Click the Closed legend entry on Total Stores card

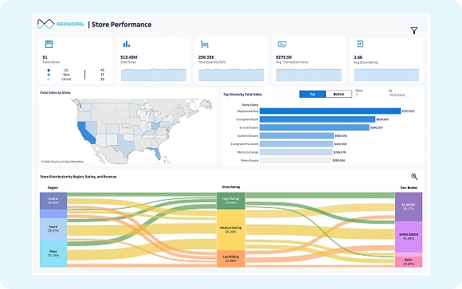(x=66, y=80)
